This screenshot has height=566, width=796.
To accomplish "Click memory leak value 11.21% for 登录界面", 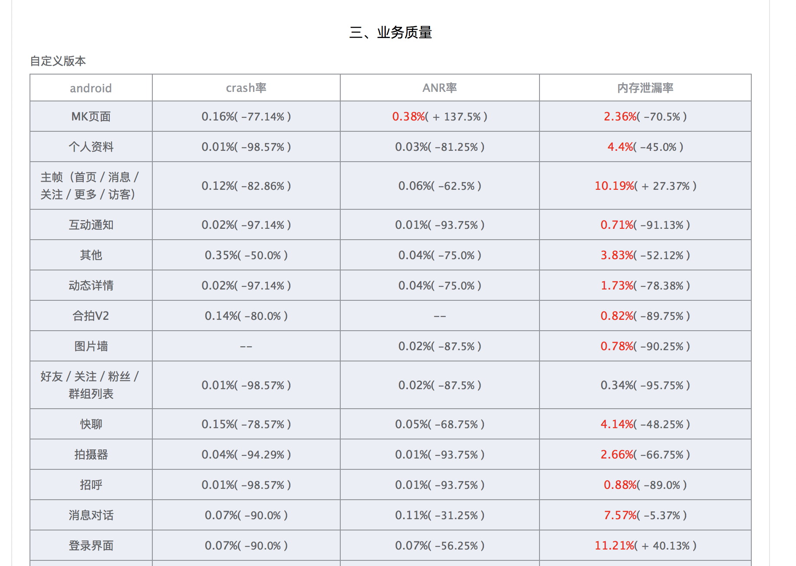I will 614,546.
